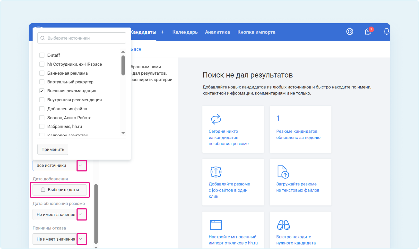
Task: Click the Выберите источники search field
Action: coord(82,38)
